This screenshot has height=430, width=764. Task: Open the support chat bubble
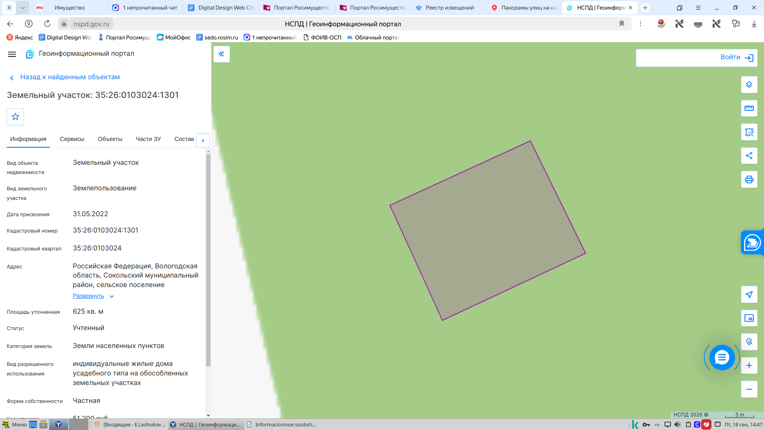(722, 358)
